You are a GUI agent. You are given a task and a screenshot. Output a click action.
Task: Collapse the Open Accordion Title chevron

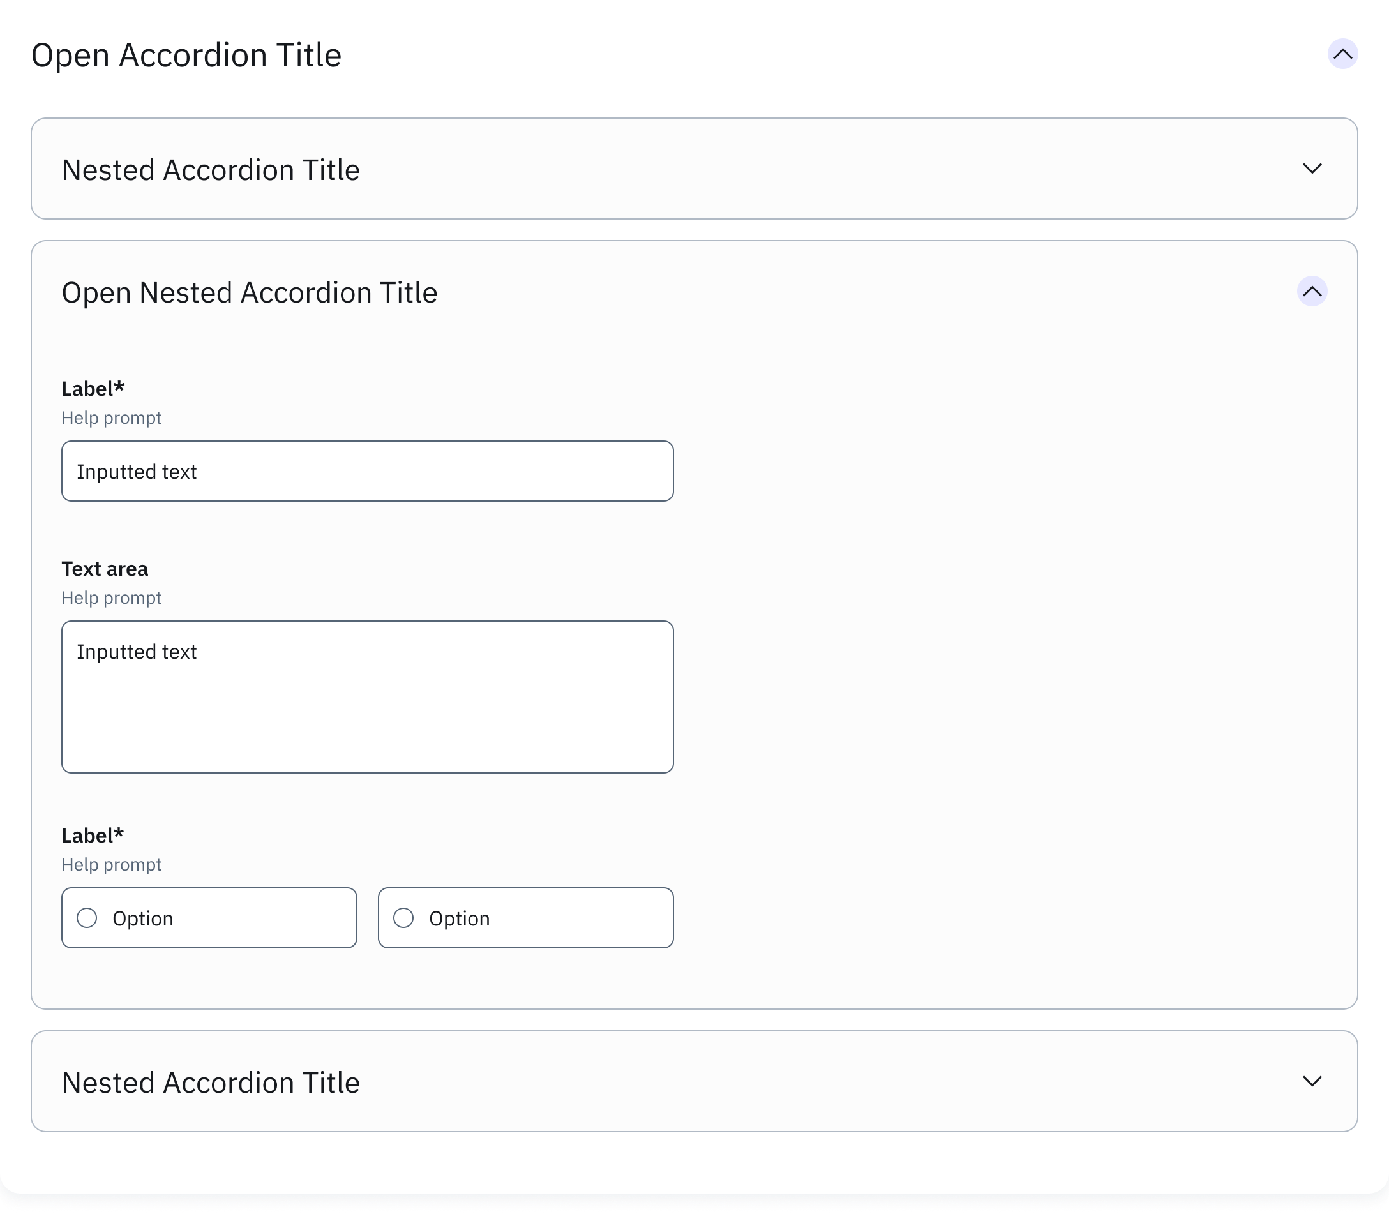click(x=1342, y=54)
